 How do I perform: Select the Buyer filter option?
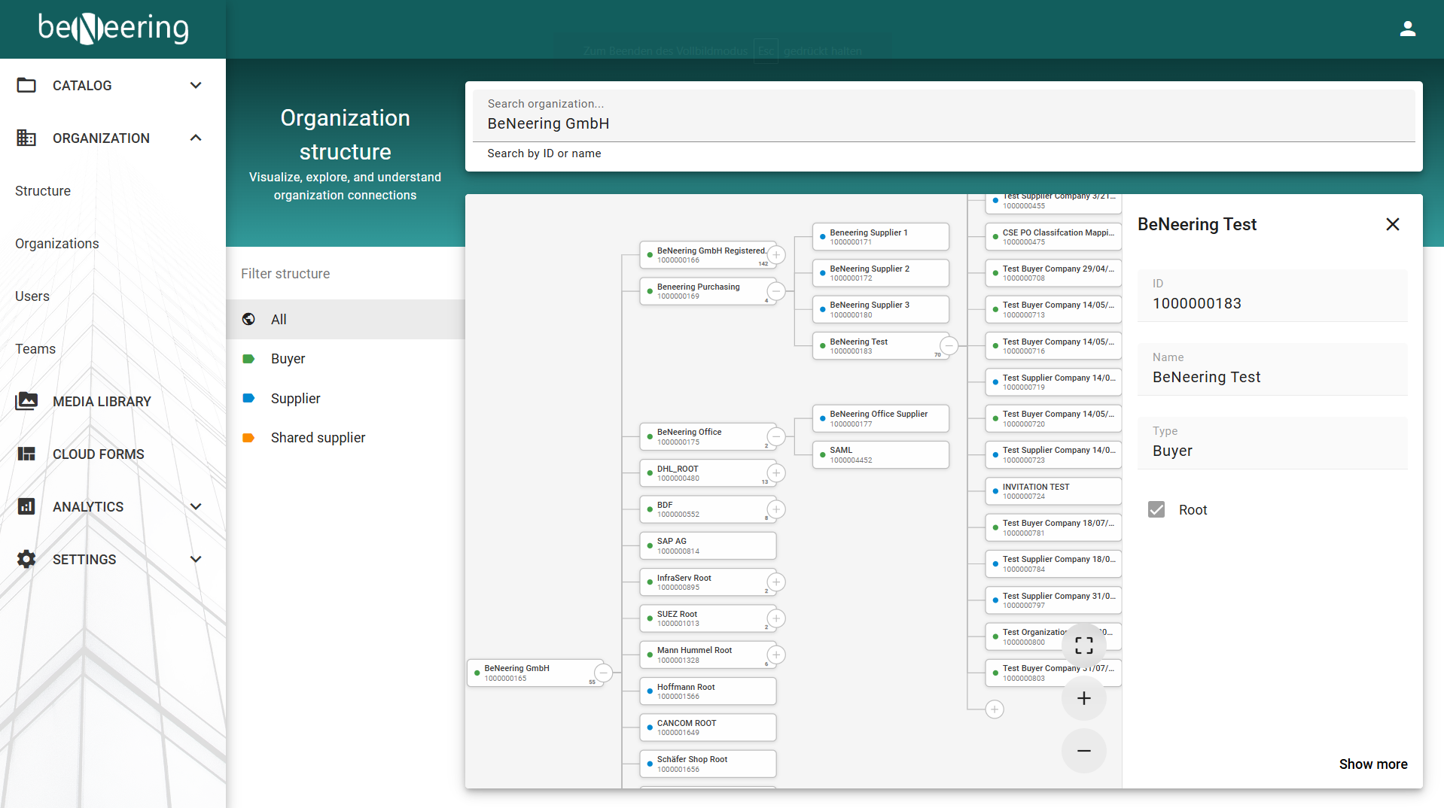(288, 359)
